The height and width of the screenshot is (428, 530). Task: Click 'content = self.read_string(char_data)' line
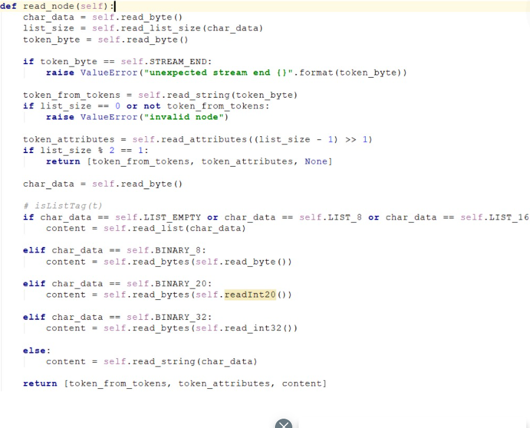pos(151,361)
